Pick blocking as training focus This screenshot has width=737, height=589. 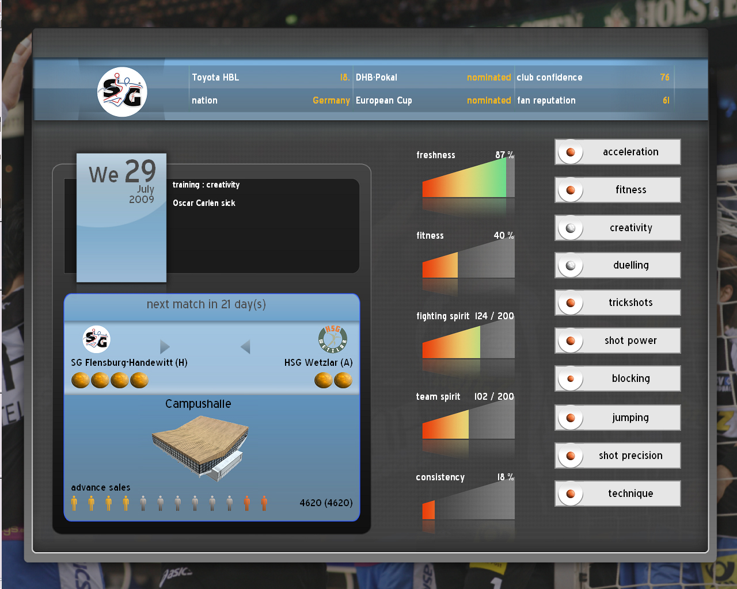(x=618, y=378)
